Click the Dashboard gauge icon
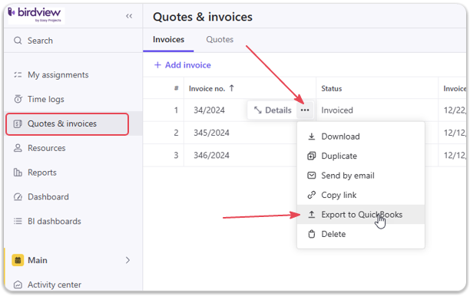Screen dimensions: 470x296 (18, 197)
